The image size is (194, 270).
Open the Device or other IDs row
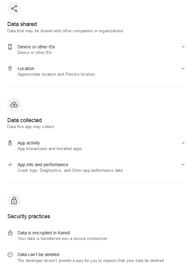tap(96, 49)
